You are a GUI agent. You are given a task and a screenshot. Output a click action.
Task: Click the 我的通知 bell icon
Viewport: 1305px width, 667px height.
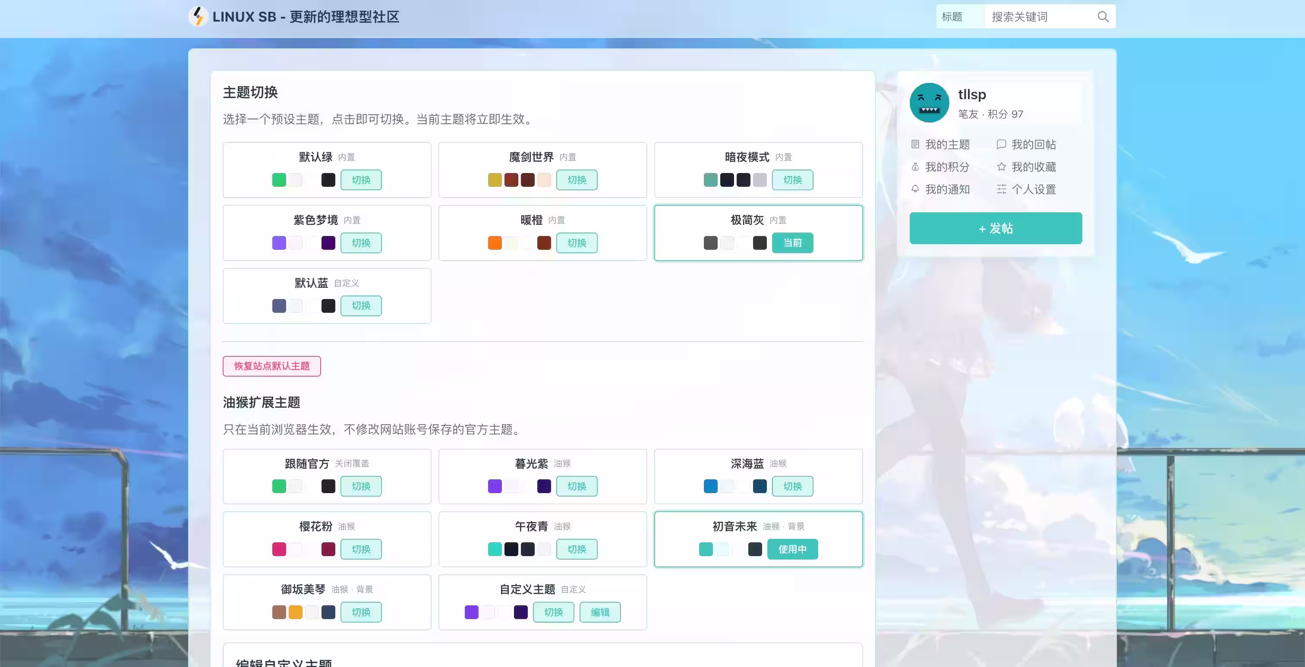pos(915,189)
